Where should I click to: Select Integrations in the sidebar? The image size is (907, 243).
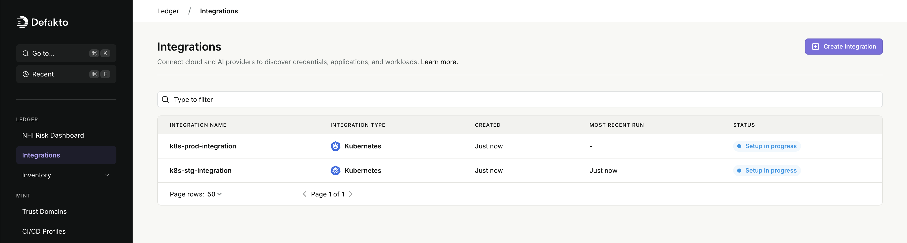tap(66, 155)
